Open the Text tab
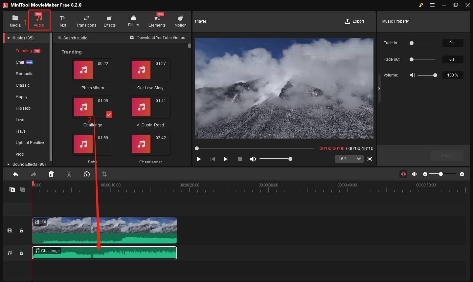Screen dimensions: 473x282 click(62, 21)
